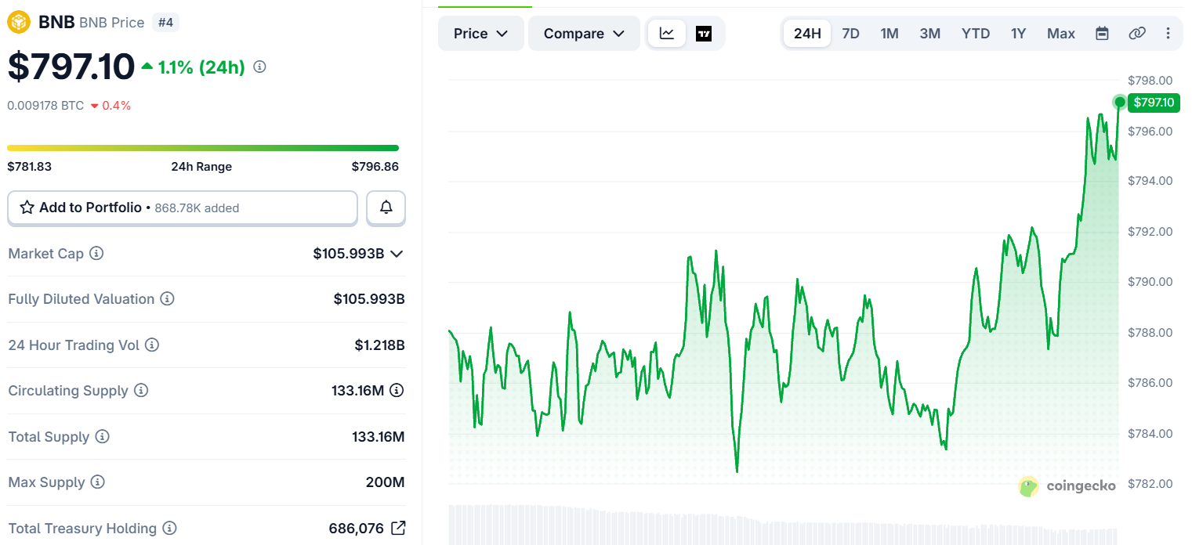Image resolution: width=1192 pixels, height=545 pixels.
Task: Show Market Cap info tooltip
Action: (x=96, y=254)
